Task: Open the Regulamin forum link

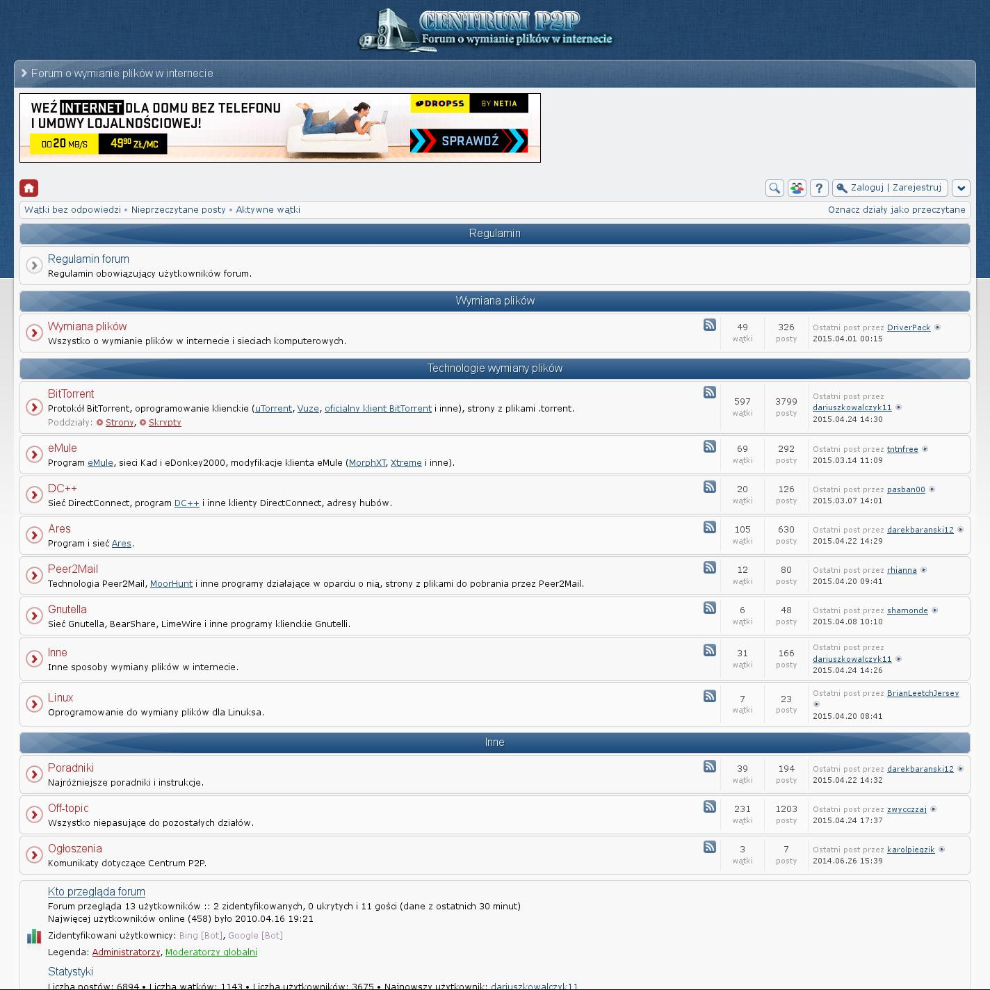Action: pyautogui.click(x=88, y=259)
